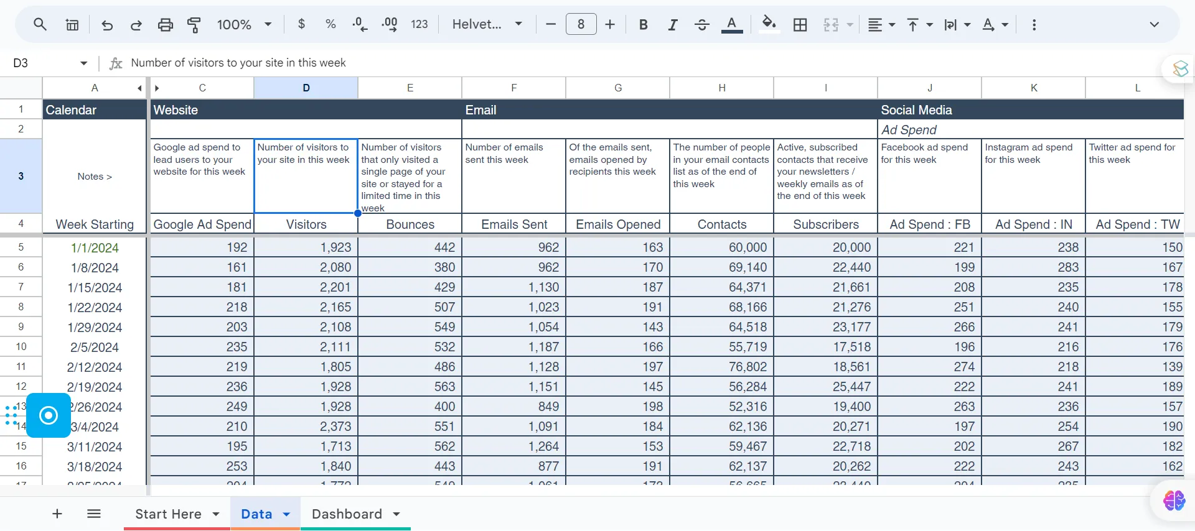1195x531 pixels.
Task: Open the Data tab dropdown arrow
Action: [x=286, y=514]
